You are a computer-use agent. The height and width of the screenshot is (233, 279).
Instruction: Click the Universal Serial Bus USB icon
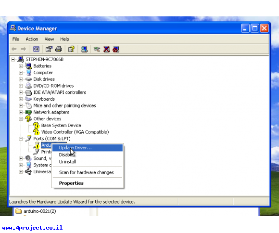point(28,171)
